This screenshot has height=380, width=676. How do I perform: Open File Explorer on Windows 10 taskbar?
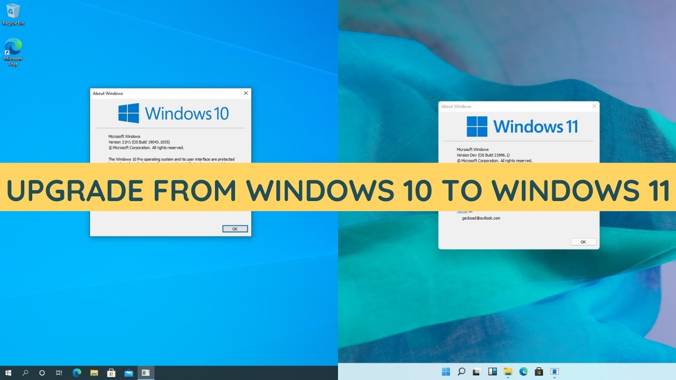[x=94, y=373]
